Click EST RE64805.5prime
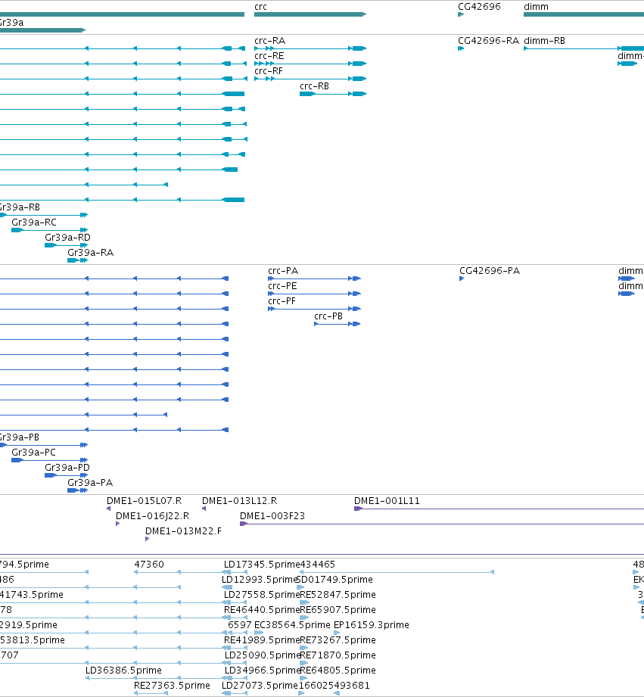Image resolution: width=644 pixels, height=697 pixels. coord(338,671)
